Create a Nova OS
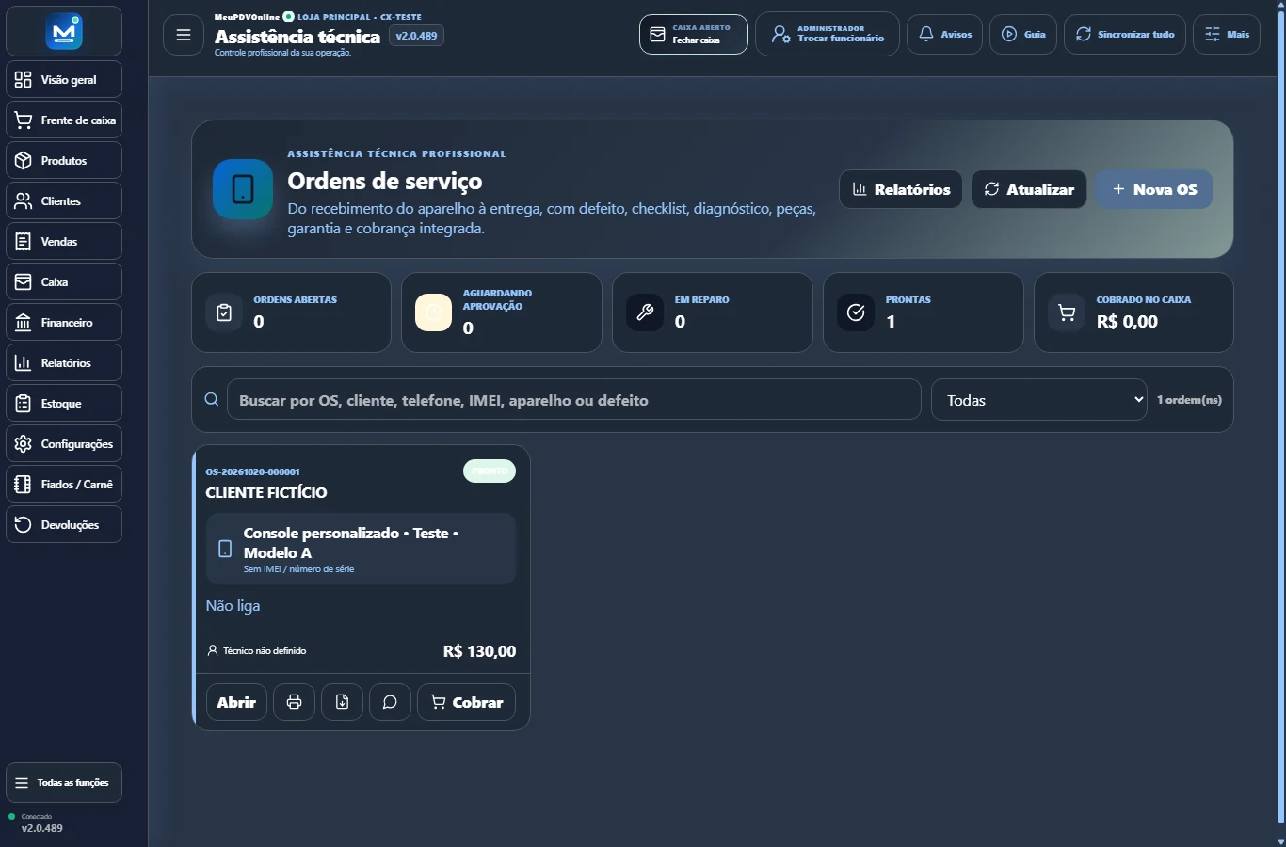1286x847 pixels. pos(1154,189)
